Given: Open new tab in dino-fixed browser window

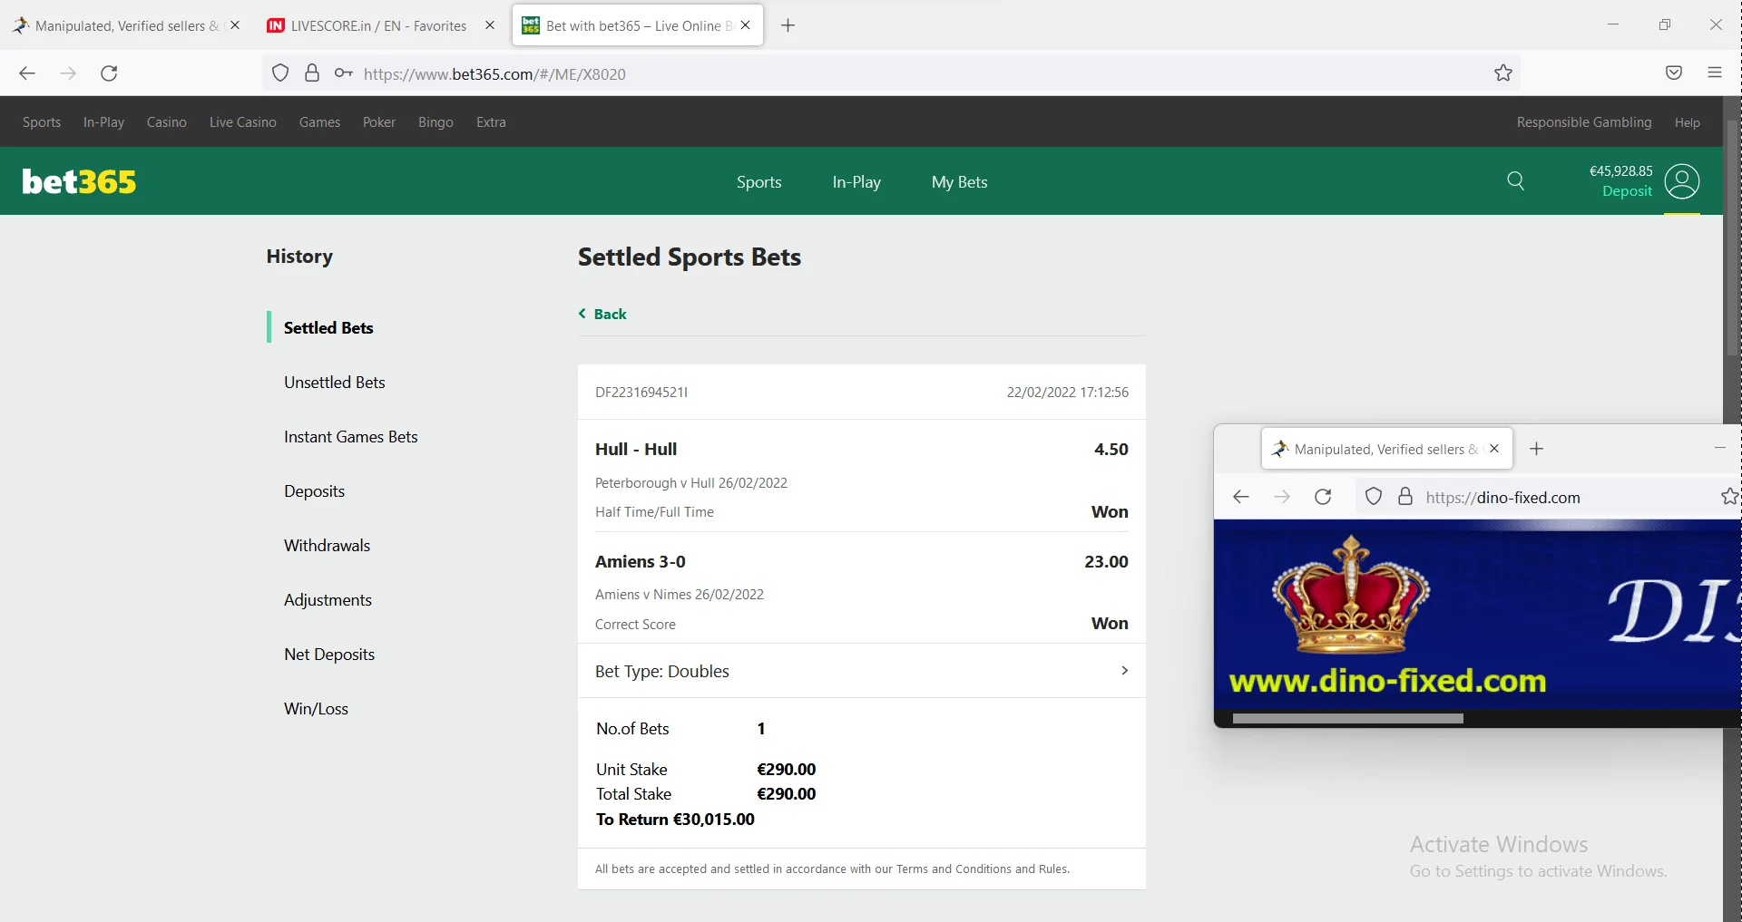Looking at the screenshot, I should [1536, 449].
